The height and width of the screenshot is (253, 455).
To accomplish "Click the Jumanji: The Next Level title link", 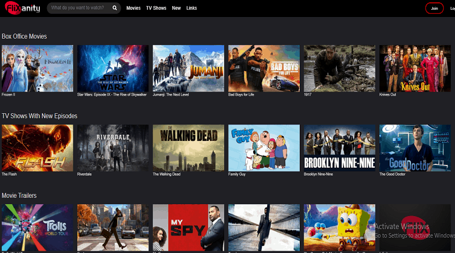I will [171, 94].
